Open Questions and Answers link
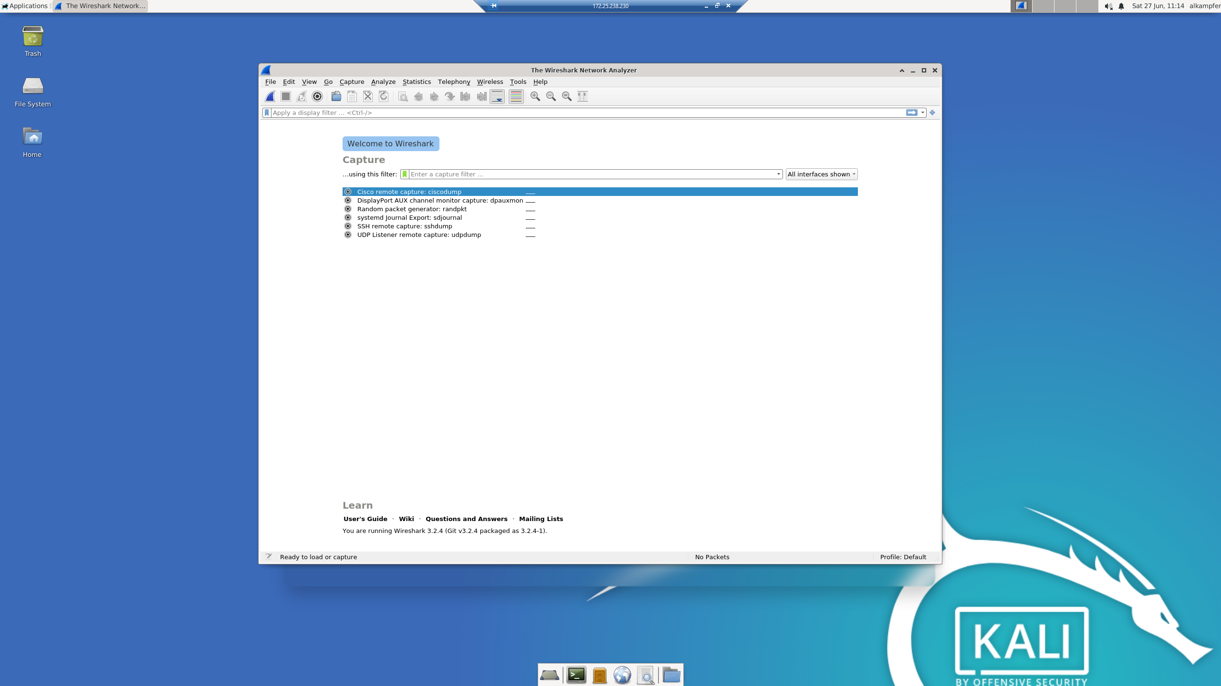Image resolution: width=1221 pixels, height=686 pixels. pyautogui.click(x=467, y=519)
